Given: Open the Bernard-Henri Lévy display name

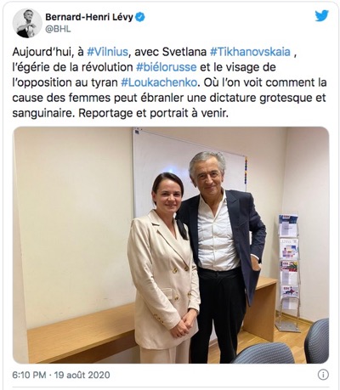Looking at the screenshot, I should pos(89,17).
